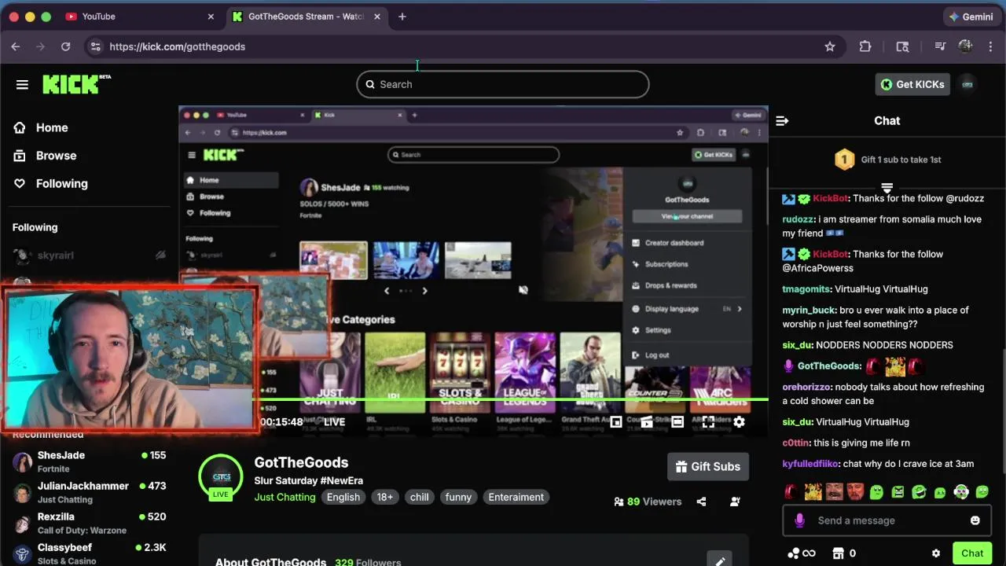Toggle fullscreen on the video player

(x=708, y=422)
